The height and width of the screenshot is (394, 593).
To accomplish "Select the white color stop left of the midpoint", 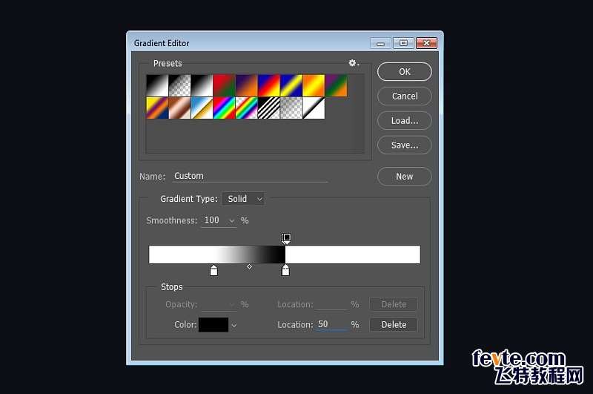I will (x=213, y=270).
